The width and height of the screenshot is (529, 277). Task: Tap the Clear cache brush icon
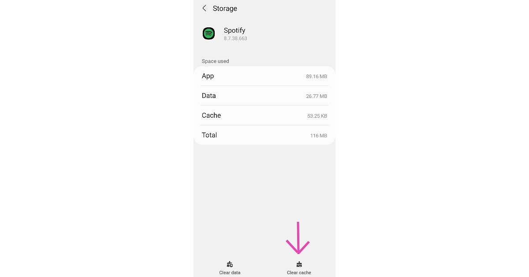[x=299, y=264]
